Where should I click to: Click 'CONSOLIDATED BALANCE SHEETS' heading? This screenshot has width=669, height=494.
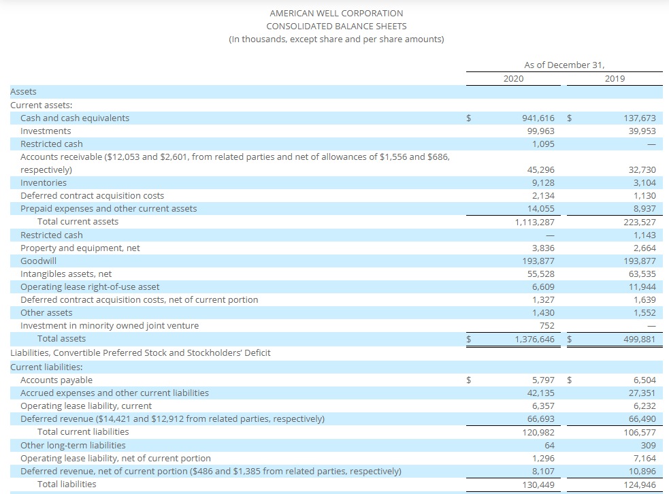click(336, 26)
